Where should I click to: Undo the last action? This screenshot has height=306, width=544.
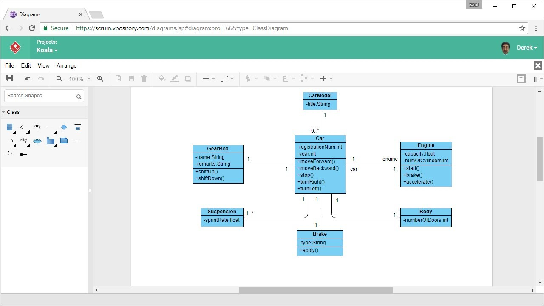(28, 79)
